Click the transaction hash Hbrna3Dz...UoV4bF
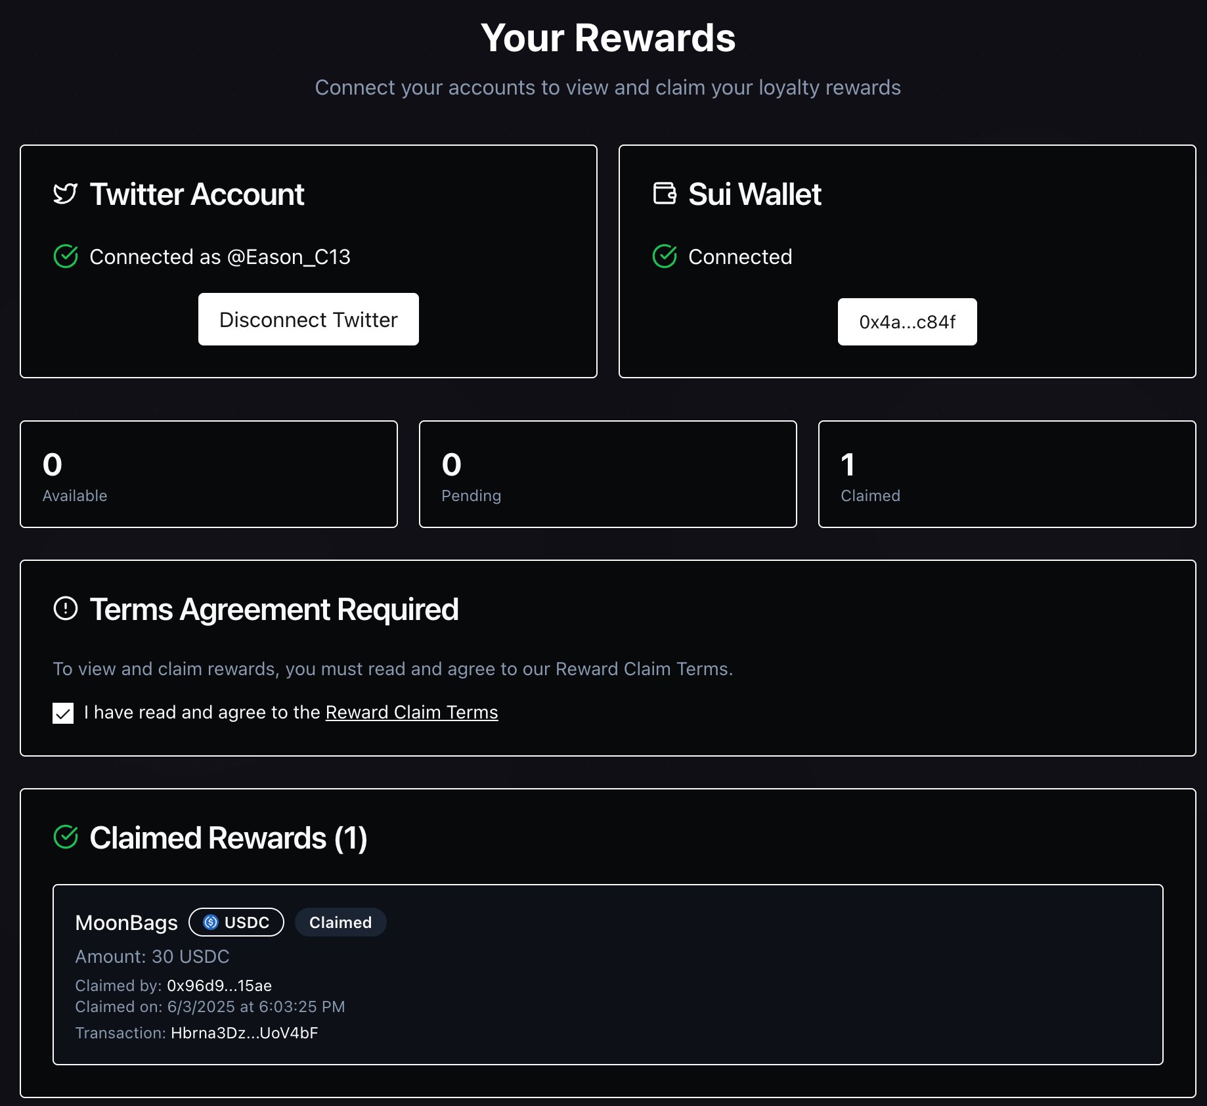This screenshot has height=1106, width=1207. (244, 1032)
